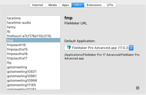Open the Apps tab

point(65,5)
